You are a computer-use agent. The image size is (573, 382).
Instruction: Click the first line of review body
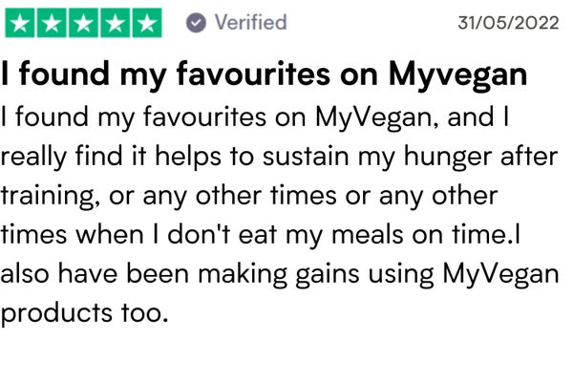coord(255,118)
